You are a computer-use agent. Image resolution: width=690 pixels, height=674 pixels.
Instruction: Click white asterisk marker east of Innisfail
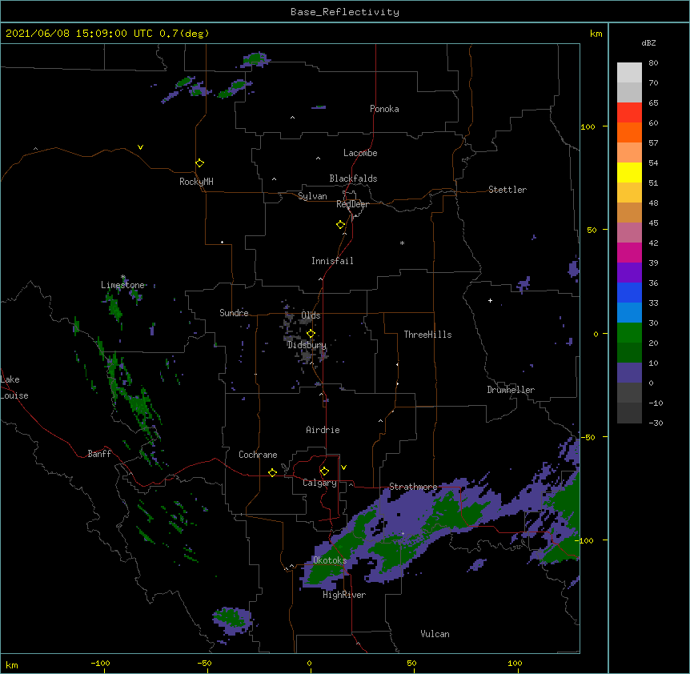[402, 243]
